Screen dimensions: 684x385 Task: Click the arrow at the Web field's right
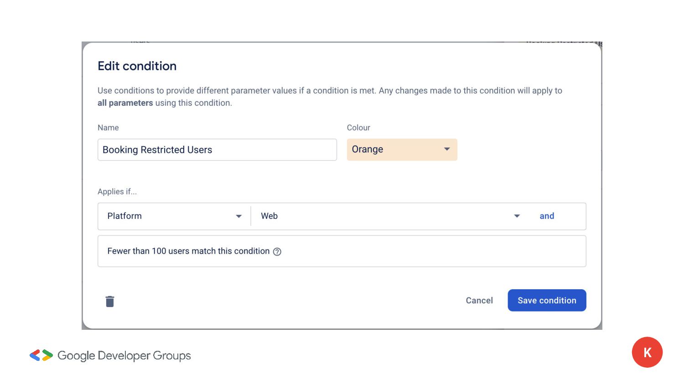click(x=517, y=216)
